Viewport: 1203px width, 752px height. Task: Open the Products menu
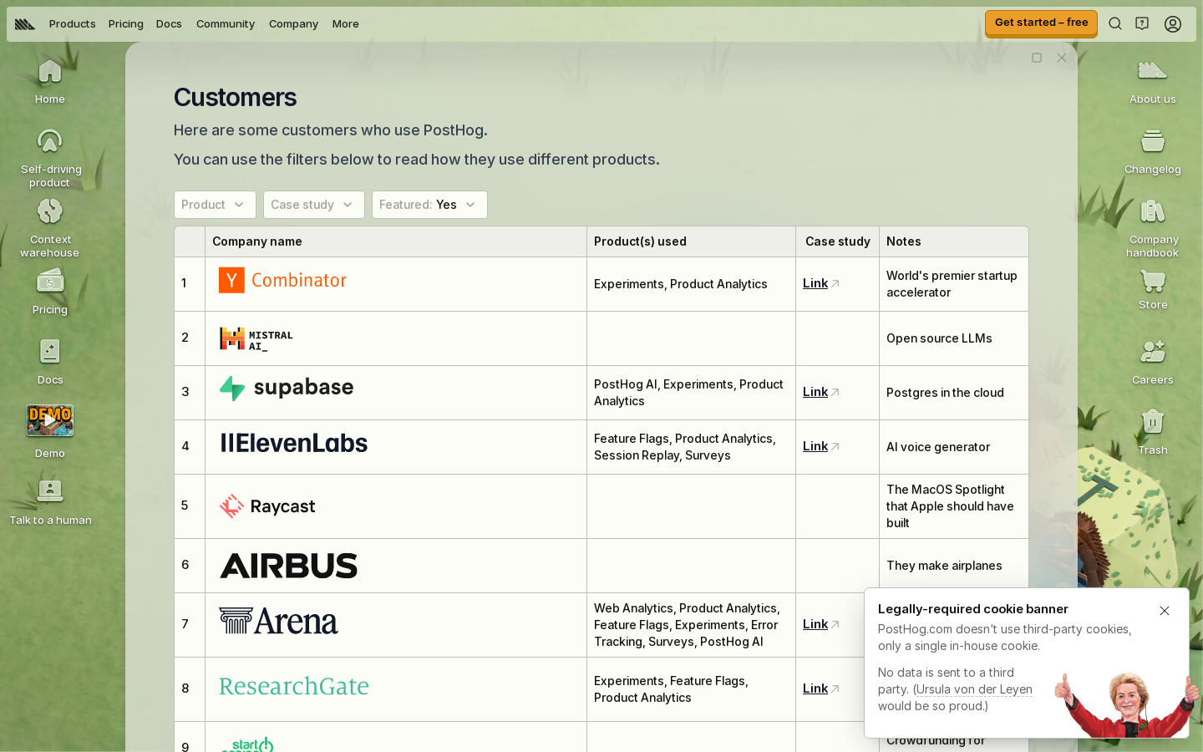pos(72,24)
